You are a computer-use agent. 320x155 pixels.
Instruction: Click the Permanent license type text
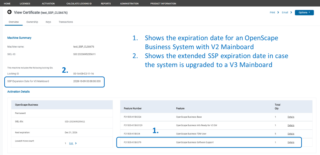(20, 113)
